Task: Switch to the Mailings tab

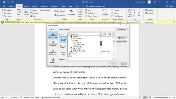Action: click(54, 6)
